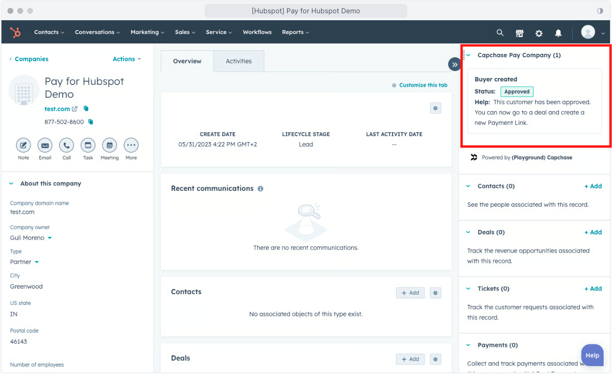Open the Help chat button
Screen dimensions: 612x374
(592, 355)
